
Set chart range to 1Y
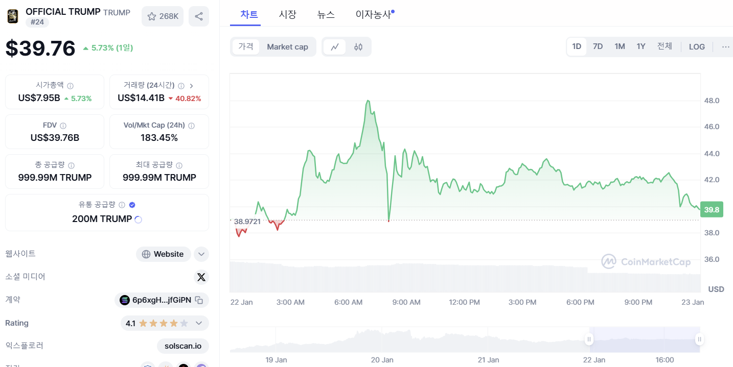(x=641, y=46)
